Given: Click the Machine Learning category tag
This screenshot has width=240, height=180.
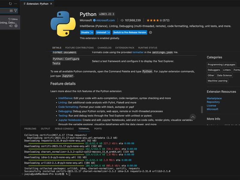Looking at the screenshot, I should [217, 81].
